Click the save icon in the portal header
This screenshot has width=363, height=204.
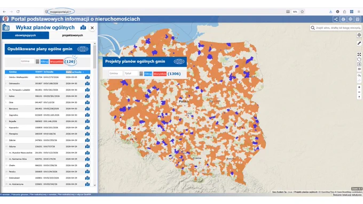tap(358, 19)
